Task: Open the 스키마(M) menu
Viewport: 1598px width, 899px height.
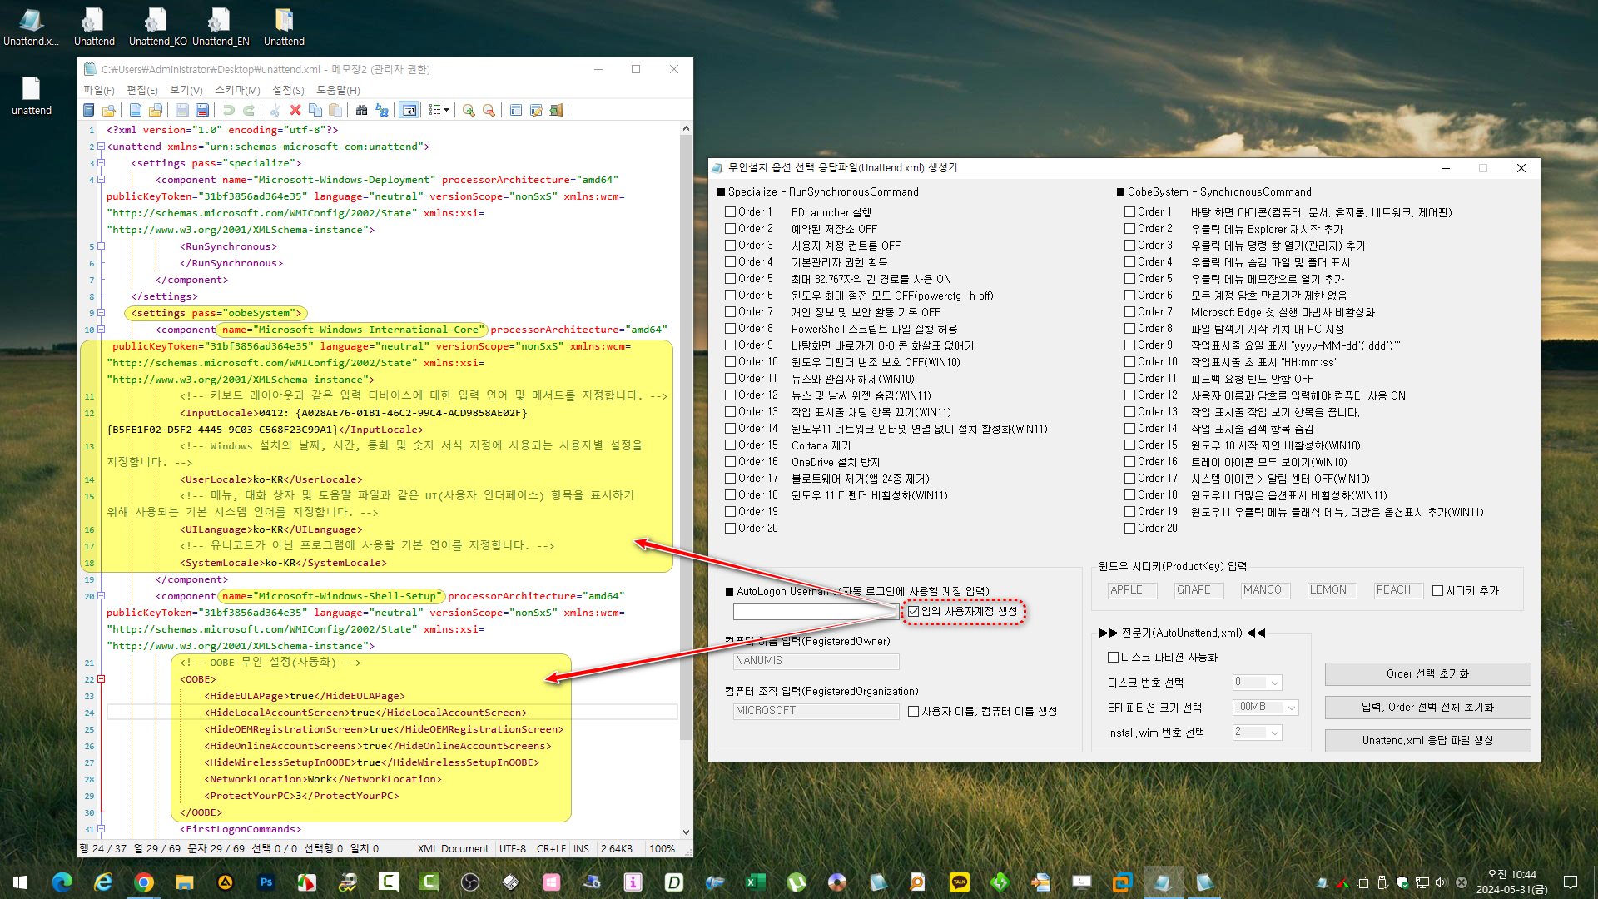Action: pos(237,90)
